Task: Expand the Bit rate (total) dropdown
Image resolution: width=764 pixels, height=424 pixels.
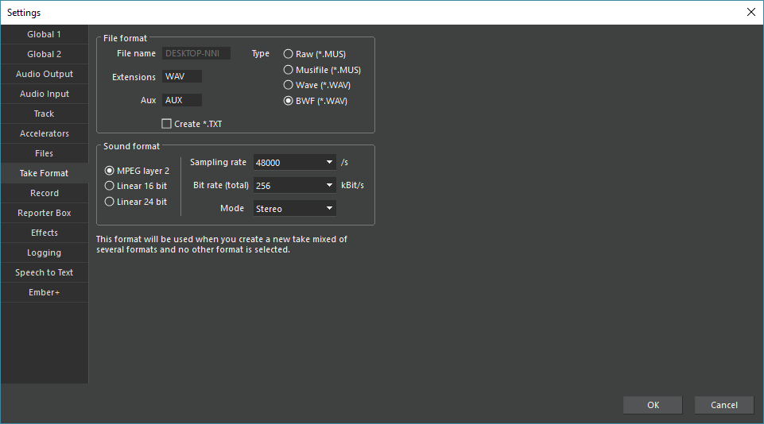Action: point(294,186)
